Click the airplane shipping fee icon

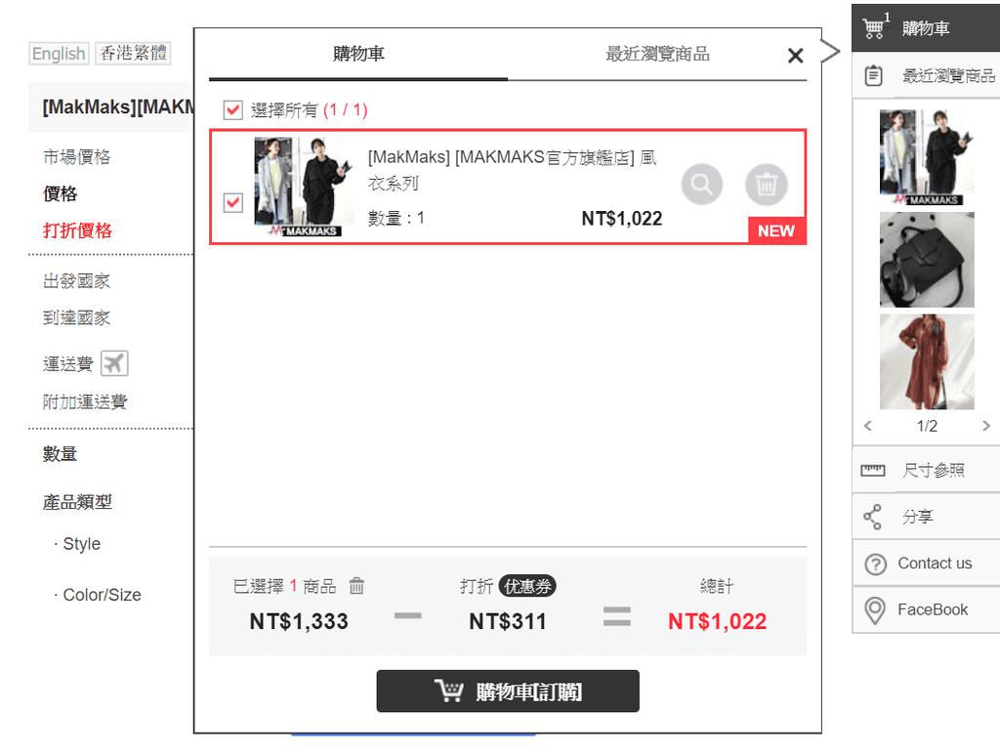115,363
